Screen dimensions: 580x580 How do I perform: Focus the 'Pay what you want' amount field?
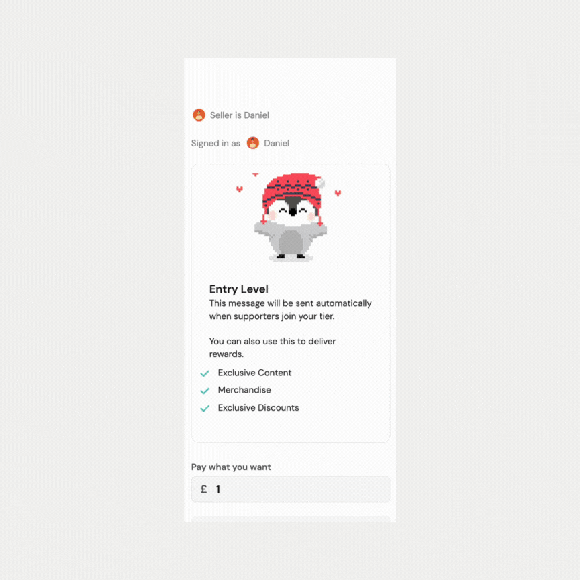(291, 489)
